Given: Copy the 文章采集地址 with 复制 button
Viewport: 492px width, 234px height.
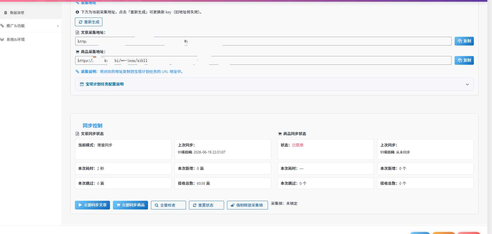Looking at the screenshot, I should click(464, 41).
